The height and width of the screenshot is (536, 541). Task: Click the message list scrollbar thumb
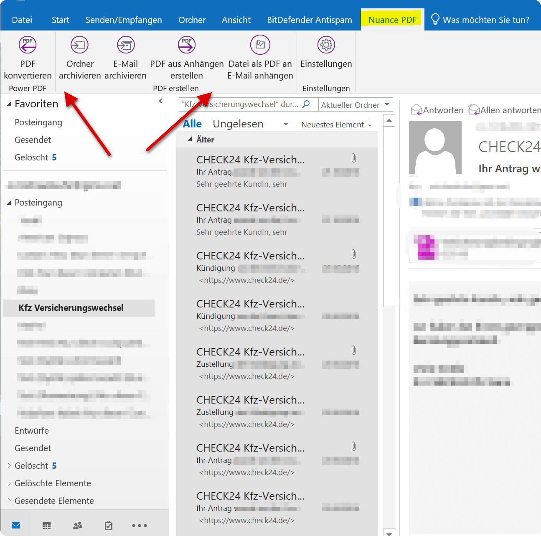tap(389, 217)
